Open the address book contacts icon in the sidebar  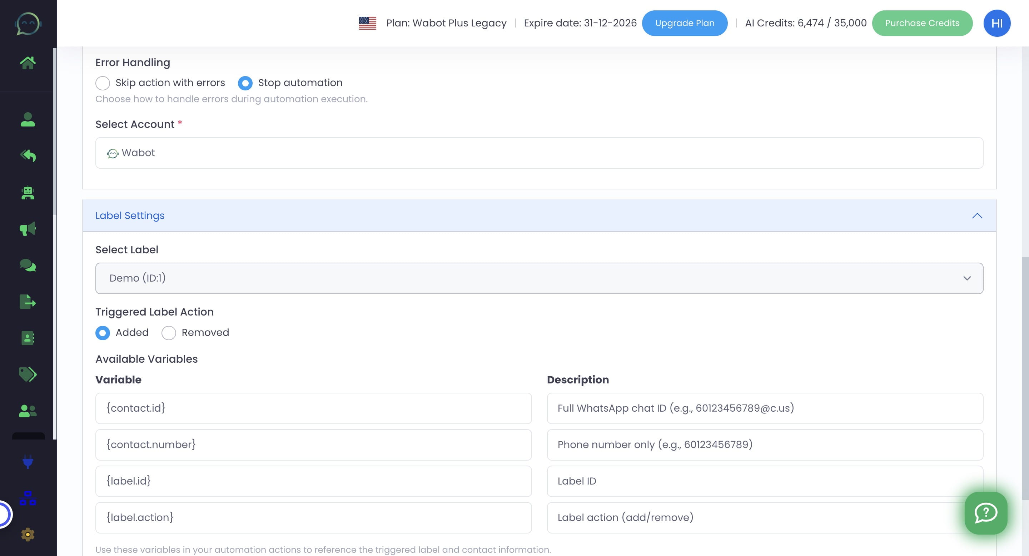point(27,338)
